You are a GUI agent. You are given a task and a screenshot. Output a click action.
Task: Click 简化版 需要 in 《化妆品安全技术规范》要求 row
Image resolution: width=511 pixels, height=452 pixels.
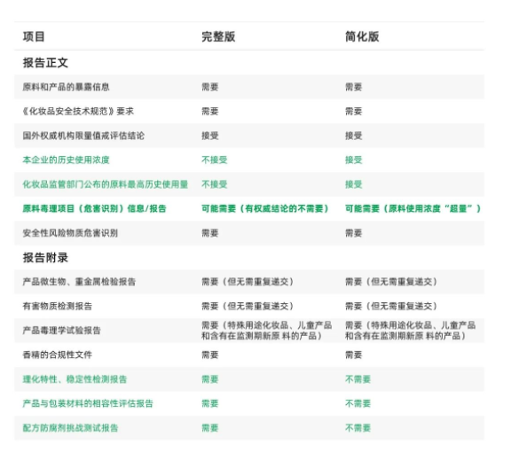tap(354, 112)
